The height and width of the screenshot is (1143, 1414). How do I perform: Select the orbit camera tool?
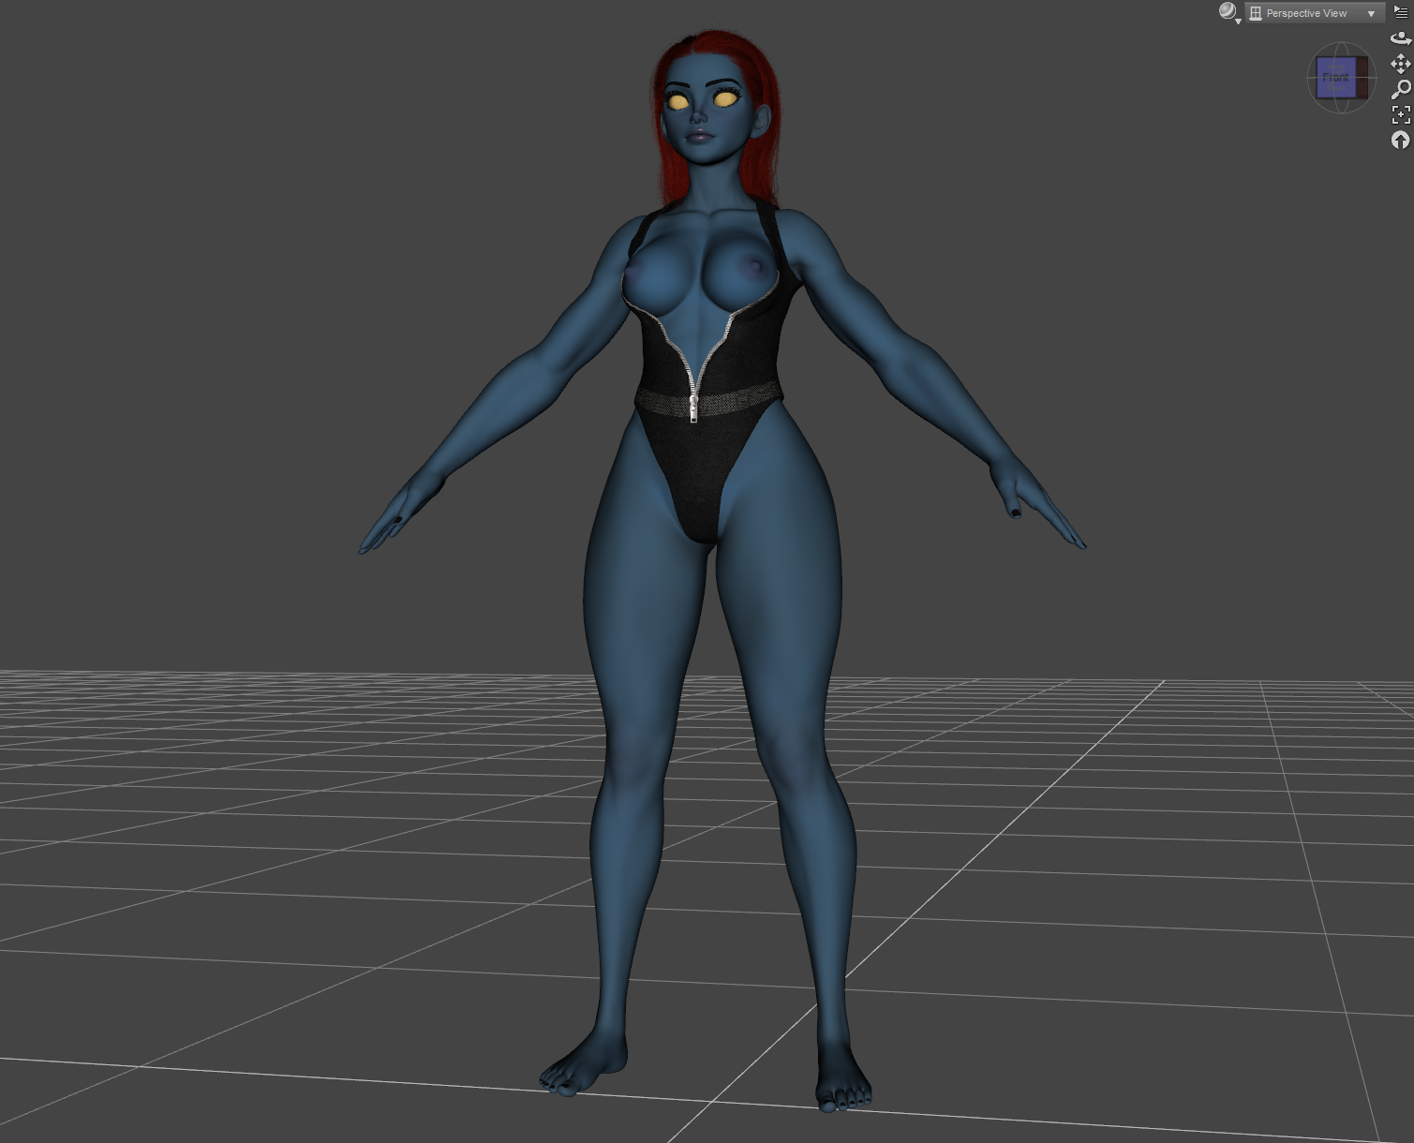(1401, 38)
